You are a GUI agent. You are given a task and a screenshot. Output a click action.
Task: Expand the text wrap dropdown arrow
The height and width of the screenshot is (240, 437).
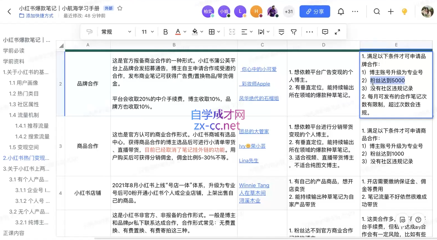[268, 32]
